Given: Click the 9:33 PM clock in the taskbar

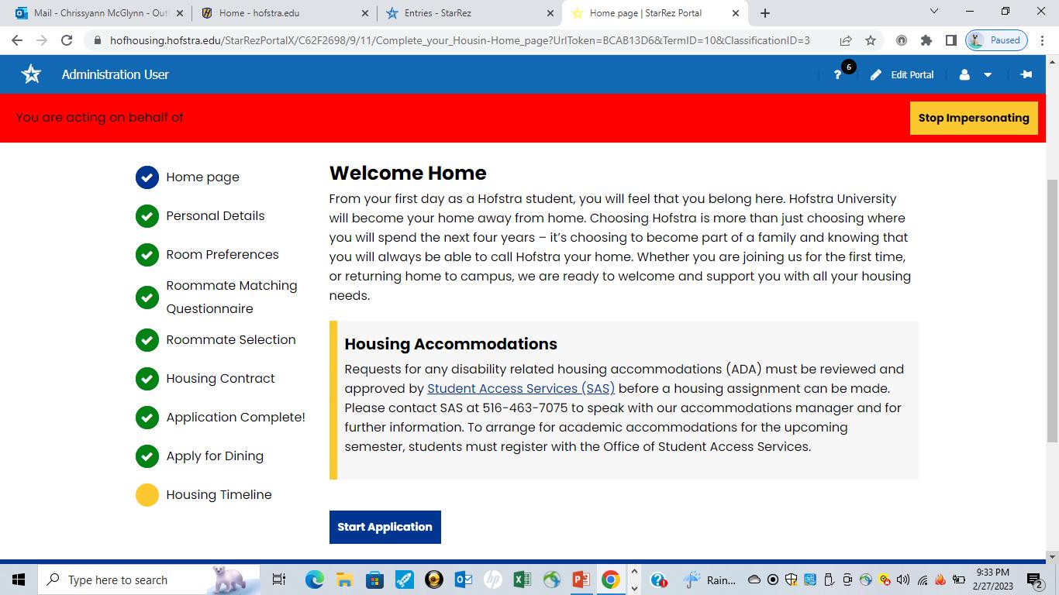Looking at the screenshot, I should 992,580.
